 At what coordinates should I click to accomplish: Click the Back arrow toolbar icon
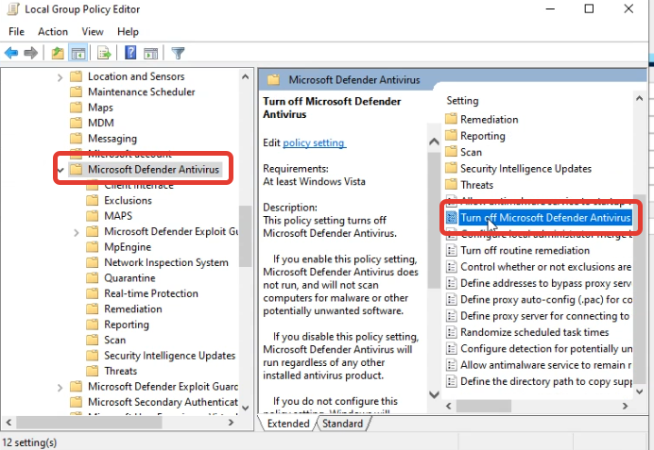pyautogui.click(x=11, y=53)
